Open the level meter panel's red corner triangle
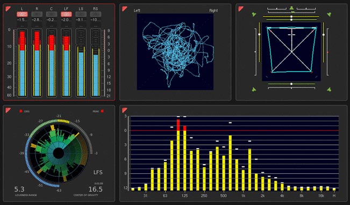This screenshot has height=205, width=350. [8, 9]
